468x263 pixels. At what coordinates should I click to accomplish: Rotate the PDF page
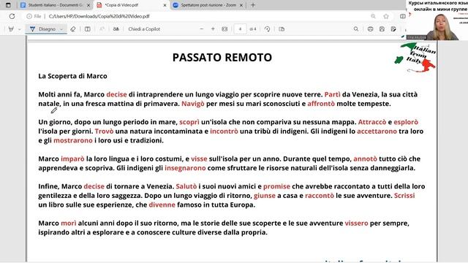[267, 29]
